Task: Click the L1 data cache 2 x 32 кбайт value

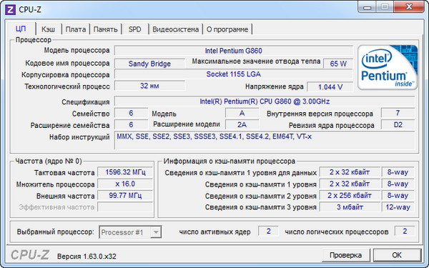Action: pyautogui.click(x=350, y=172)
